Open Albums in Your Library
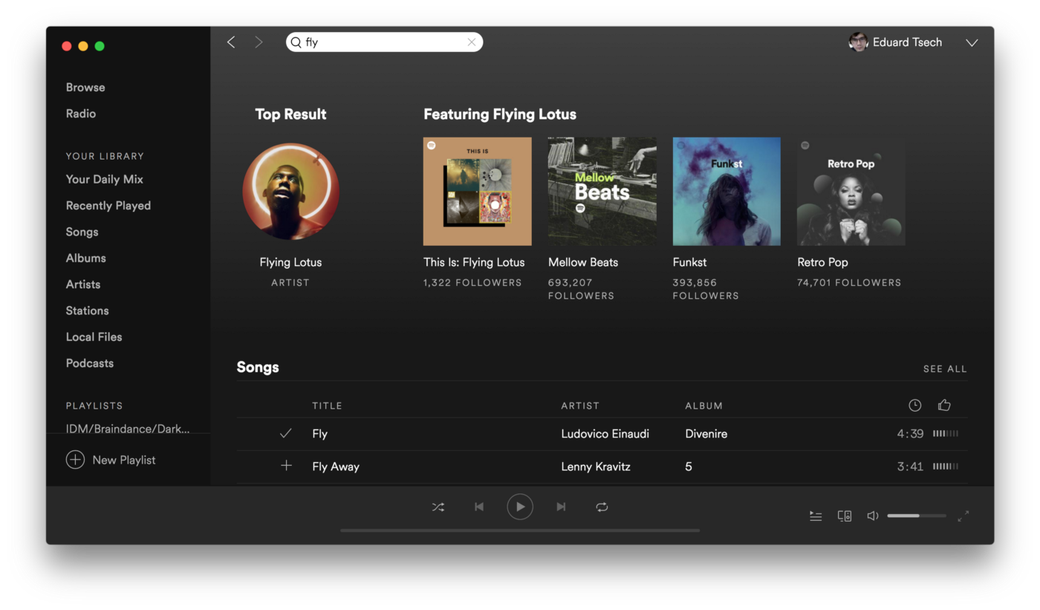The width and height of the screenshot is (1040, 610). 86,258
